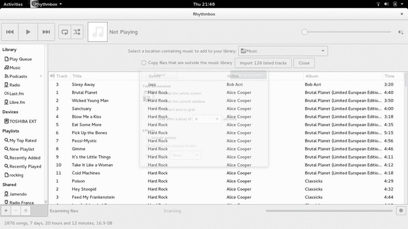Open Jamendo shared source
The width and height of the screenshot is (408, 229).
15,194
